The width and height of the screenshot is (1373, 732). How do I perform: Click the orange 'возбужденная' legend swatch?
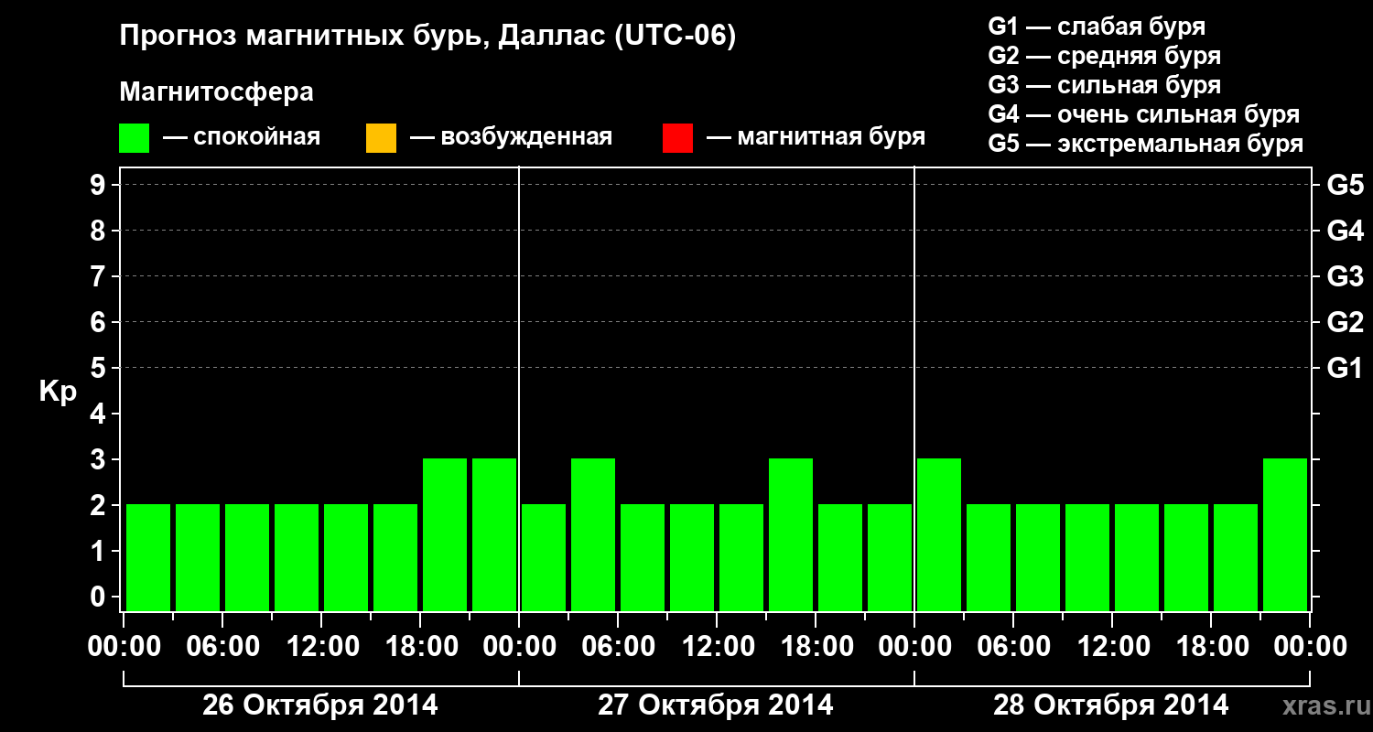click(x=381, y=138)
